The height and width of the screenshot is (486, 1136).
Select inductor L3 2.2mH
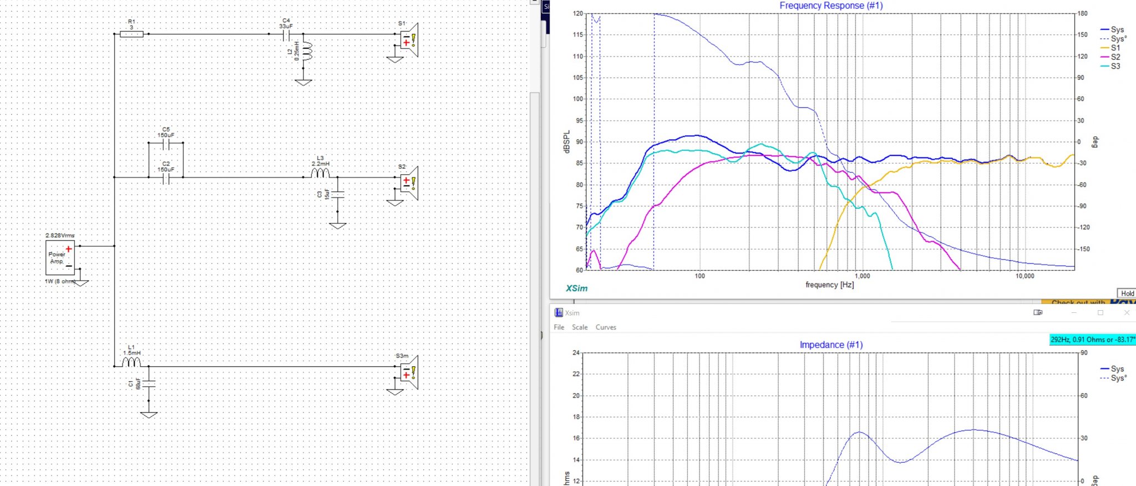320,173
